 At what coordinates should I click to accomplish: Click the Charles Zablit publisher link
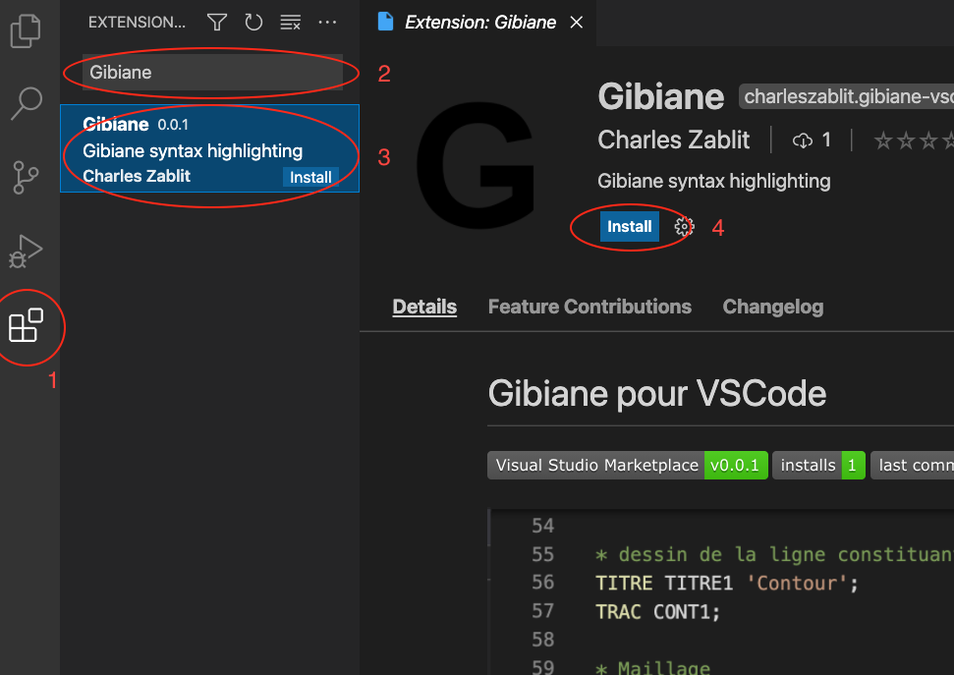674,140
